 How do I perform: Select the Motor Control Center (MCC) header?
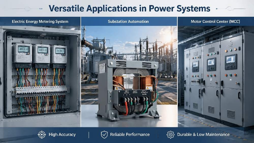(215, 22)
